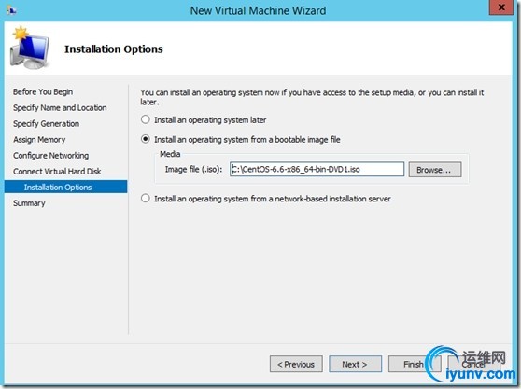The height and width of the screenshot is (389, 521).
Task: Click the Next button
Action: pyautogui.click(x=355, y=364)
